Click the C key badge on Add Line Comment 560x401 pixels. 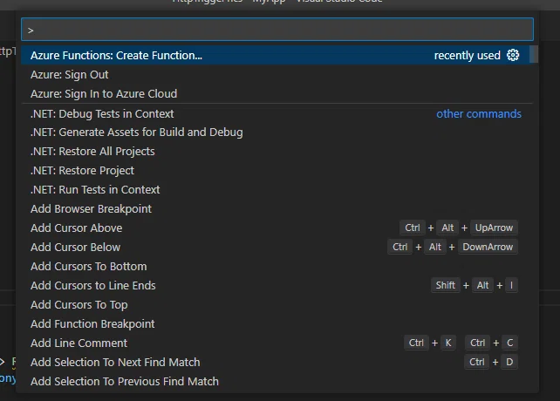(x=509, y=343)
